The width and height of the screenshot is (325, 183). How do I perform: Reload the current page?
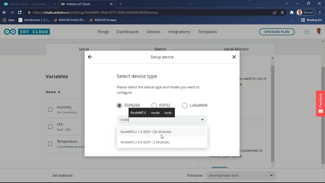(20, 12)
